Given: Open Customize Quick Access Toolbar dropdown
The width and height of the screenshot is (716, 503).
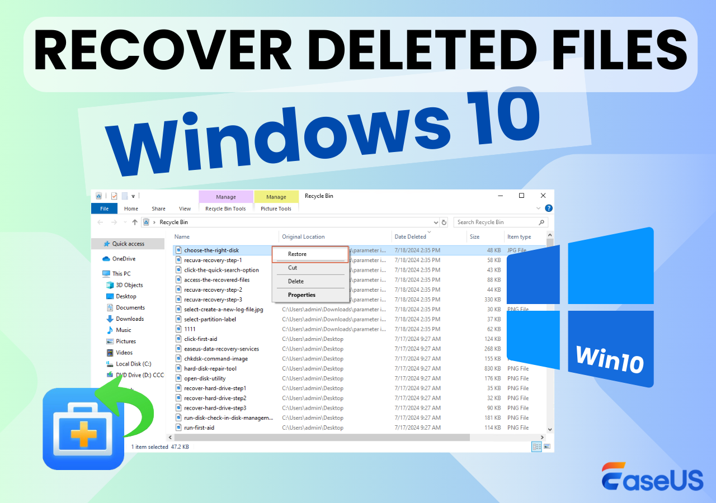Looking at the screenshot, I should (133, 197).
